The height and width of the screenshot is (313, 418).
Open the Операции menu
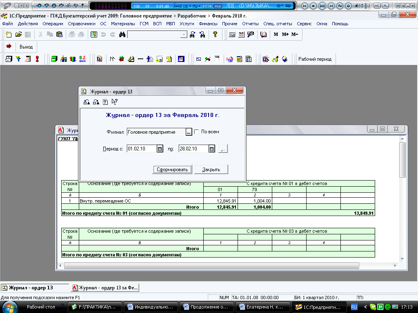53,24
